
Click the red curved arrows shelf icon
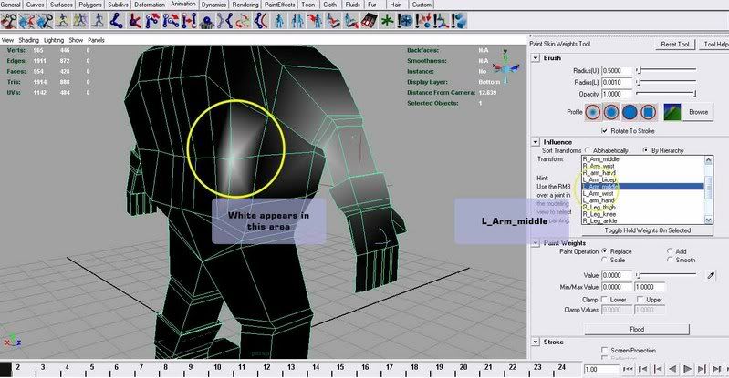tap(243, 21)
